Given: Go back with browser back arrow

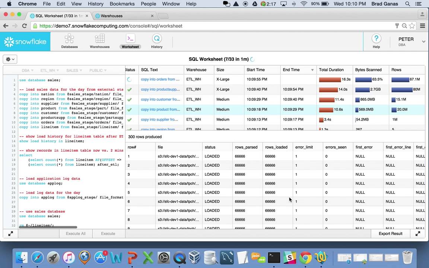Looking at the screenshot, I should [6, 26].
